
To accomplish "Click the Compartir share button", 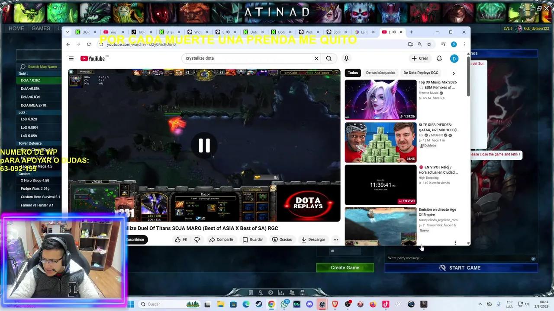I will [x=221, y=240].
